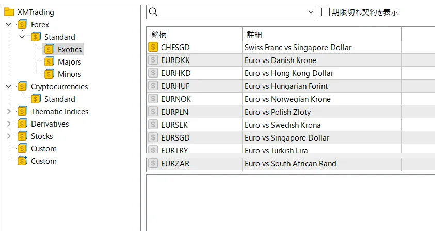Enable the 期限切れ契約を表示 checkbox

pyautogui.click(x=326, y=12)
